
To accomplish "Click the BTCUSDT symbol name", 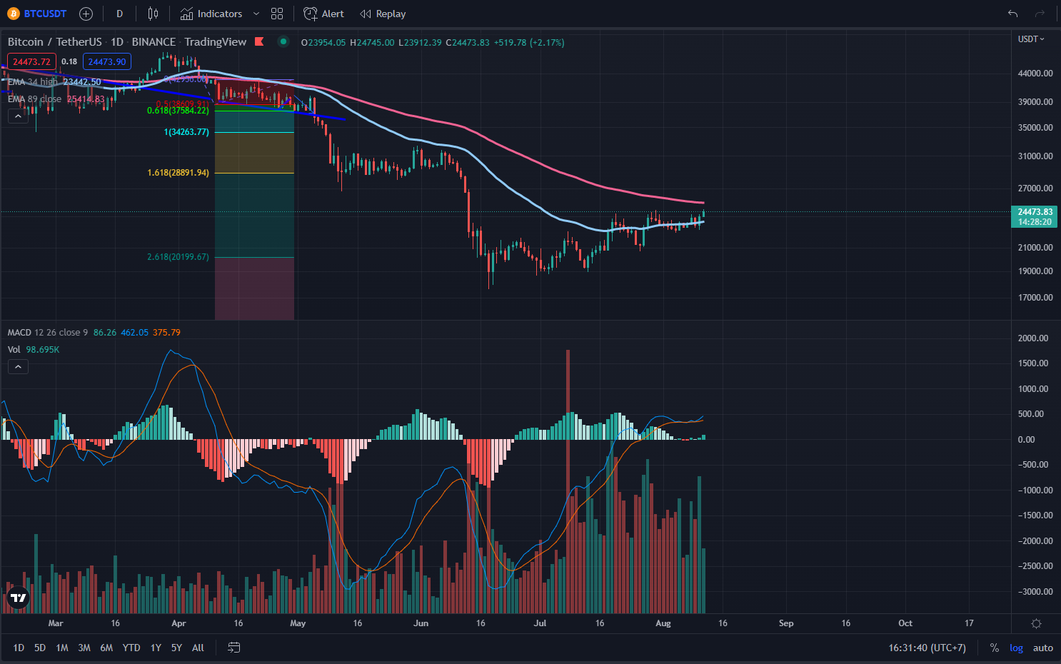I will [x=44, y=14].
